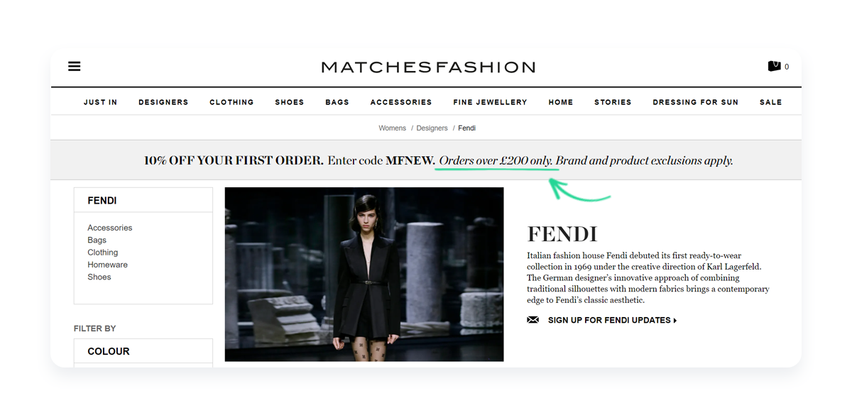Select Accessories in the Fendi sidebar

point(110,228)
